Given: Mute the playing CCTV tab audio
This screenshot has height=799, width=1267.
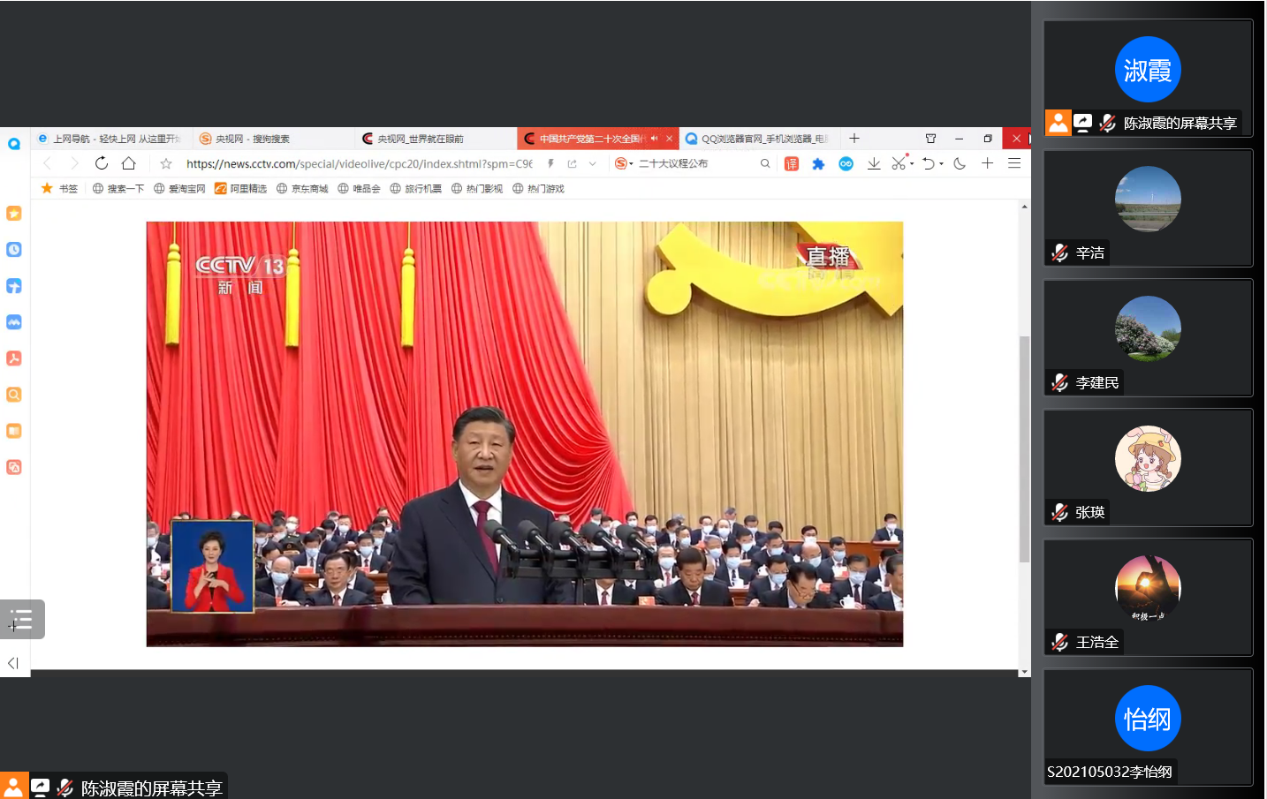Looking at the screenshot, I should pyautogui.click(x=654, y=139).
